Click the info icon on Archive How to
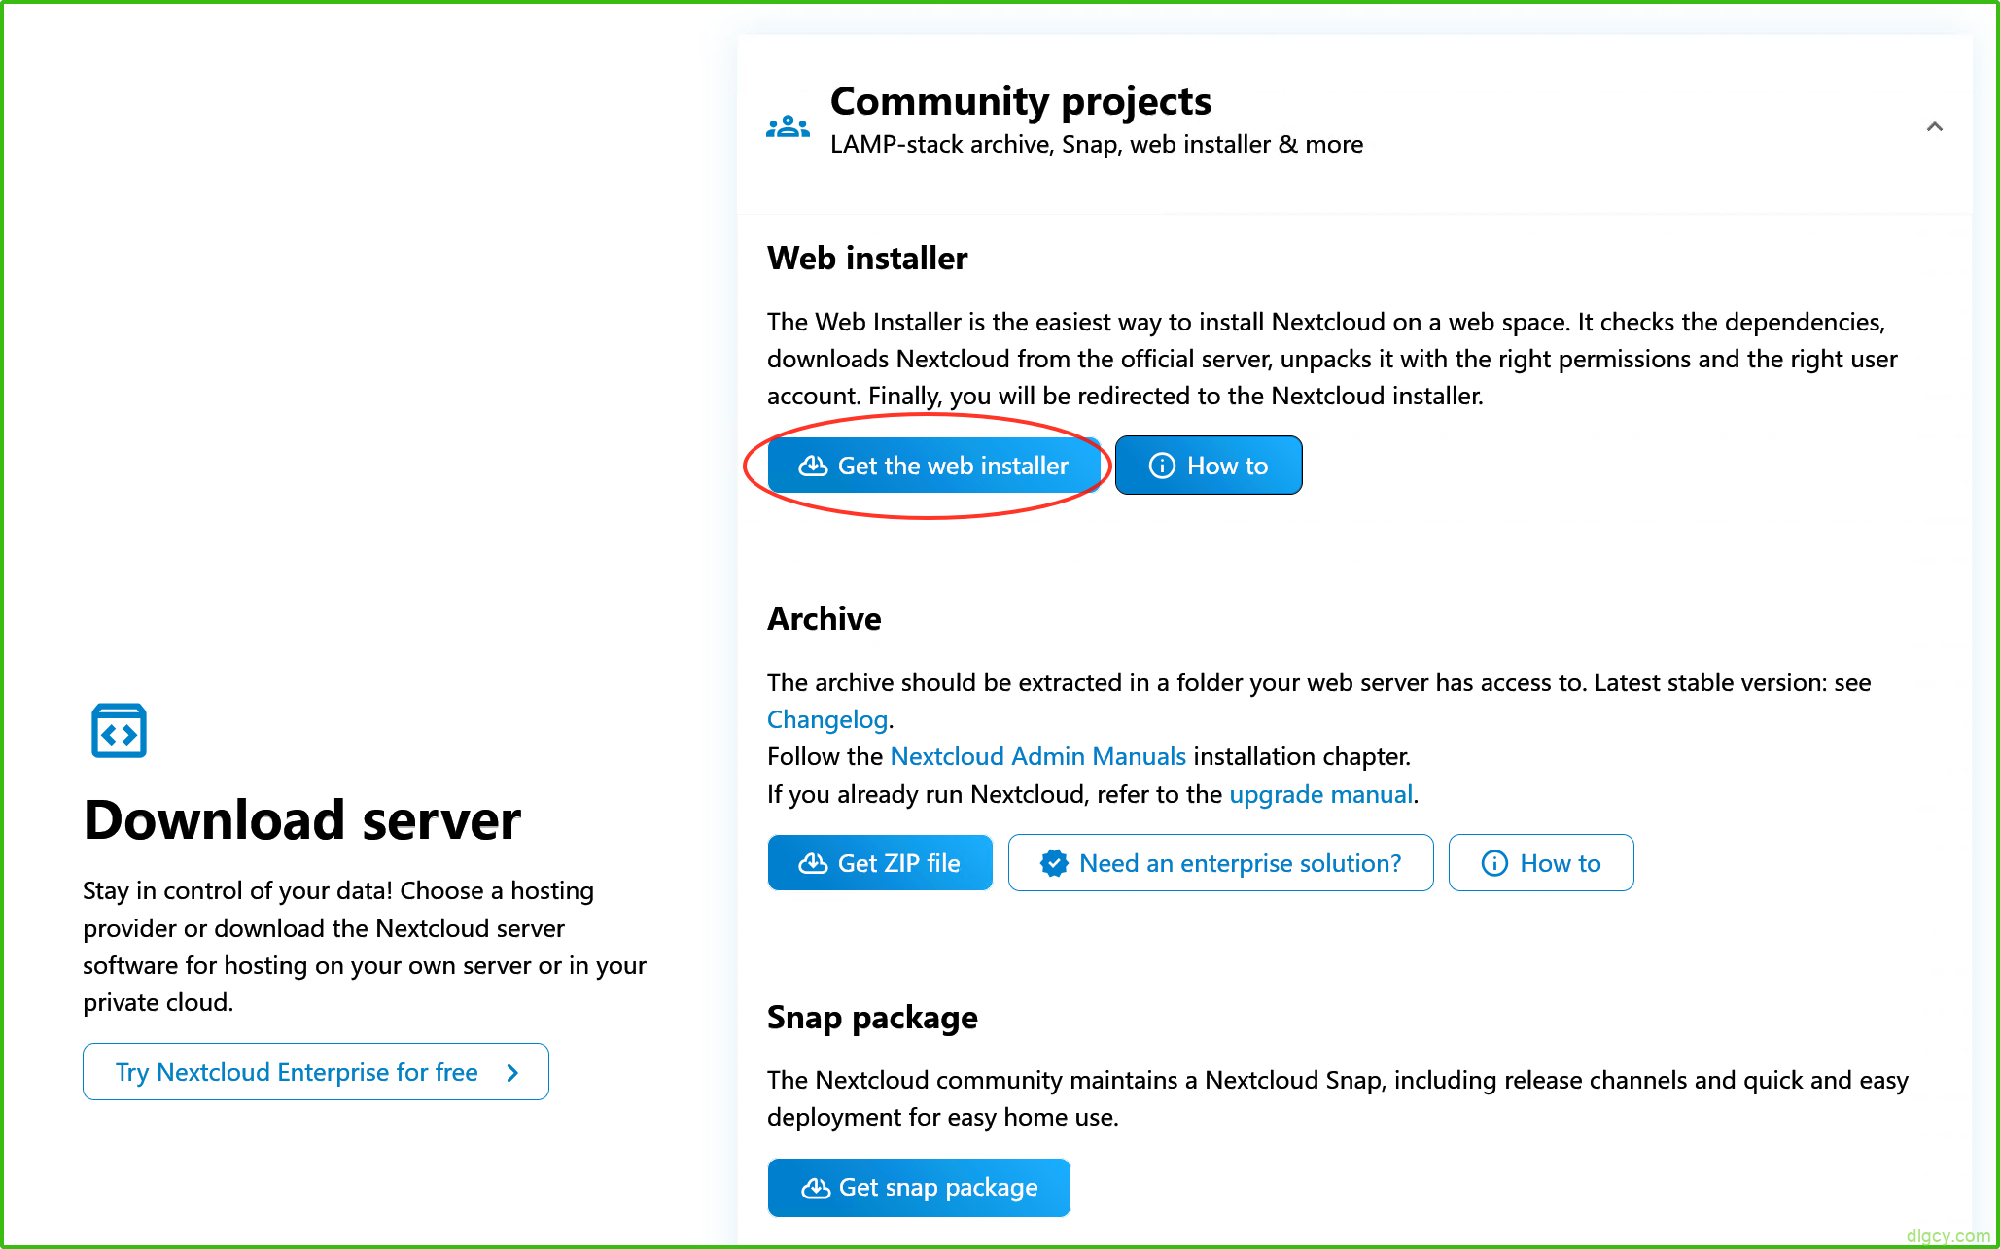 pyautogui.click(x=1494, y=863)
